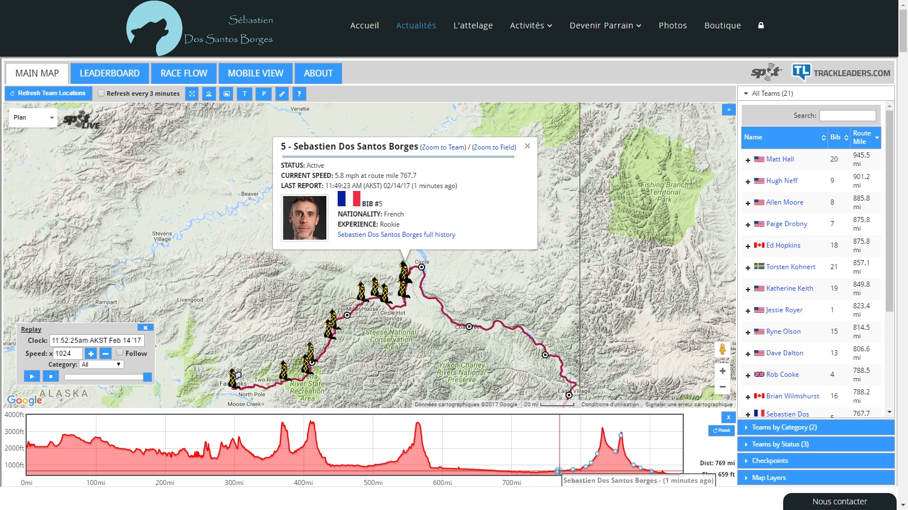
Task: Click the replay timeline slider handle
Action: (x=148, y=377)
